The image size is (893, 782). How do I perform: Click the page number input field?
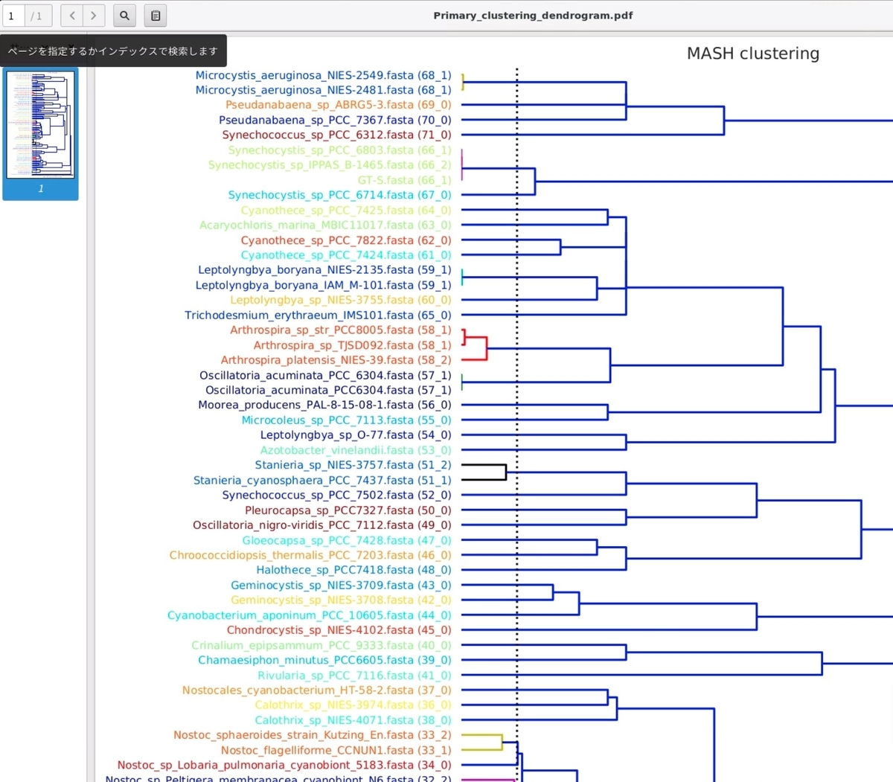14,16
